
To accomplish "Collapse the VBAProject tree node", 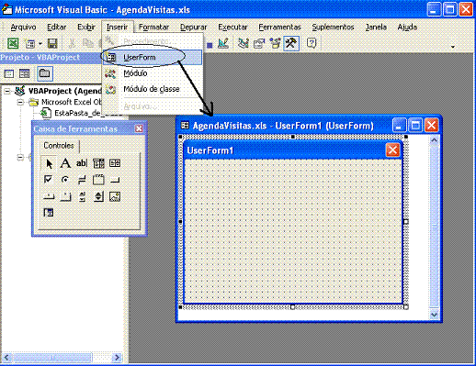I will (x=7, y=91).
